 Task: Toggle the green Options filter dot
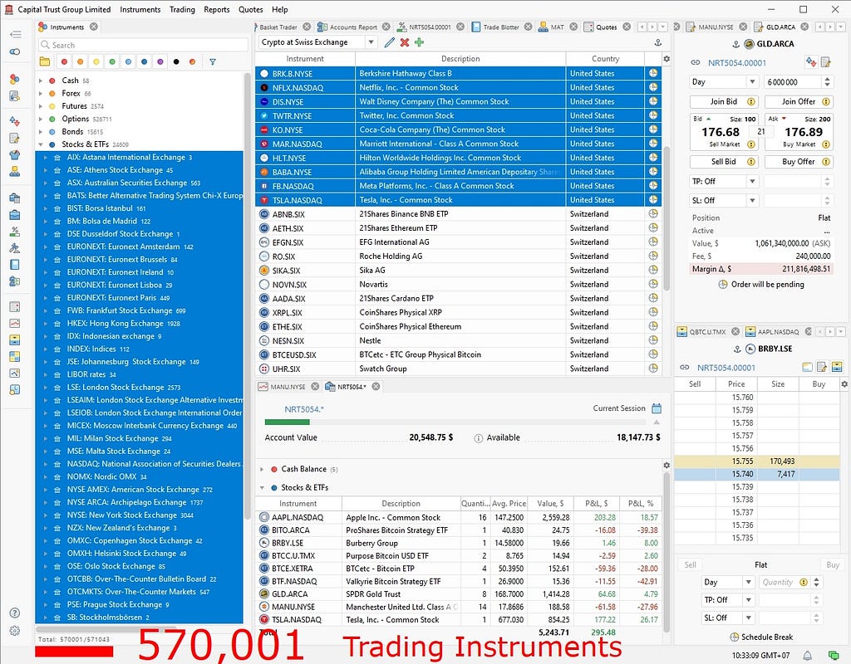(x=112, y=61)
